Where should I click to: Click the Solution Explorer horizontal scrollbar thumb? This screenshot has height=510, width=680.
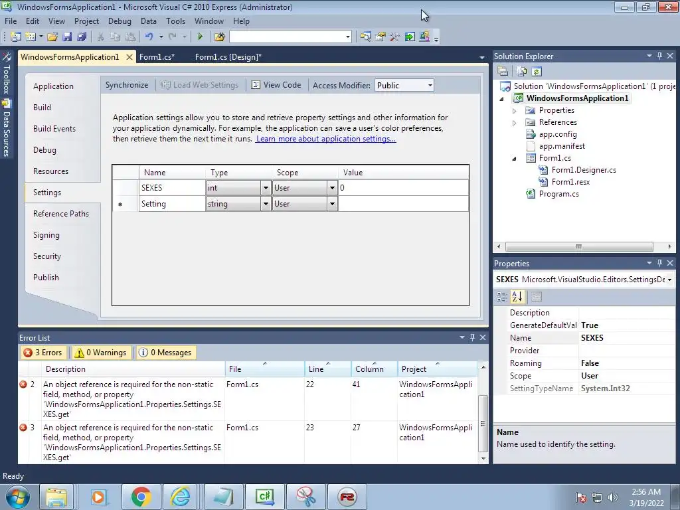coord(579,246)
